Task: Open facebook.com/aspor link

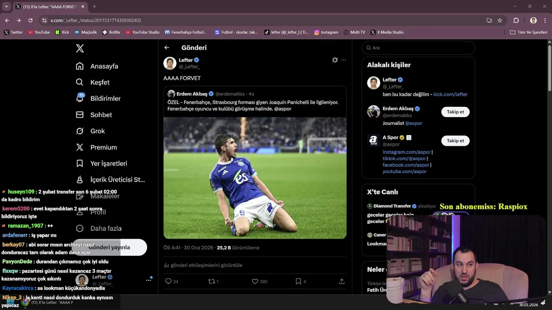Action: (x=406, y=165)
